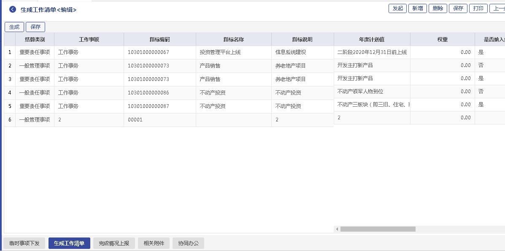
Task: Click the 新增 button in top toolbar
Action: tap(417, 8)
